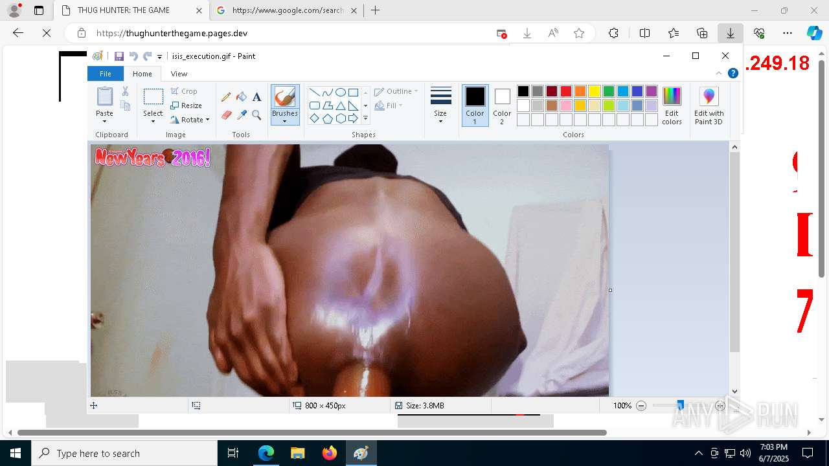Switch to the Home ribbon tab
829x466 pixels.
pos(142,74)
